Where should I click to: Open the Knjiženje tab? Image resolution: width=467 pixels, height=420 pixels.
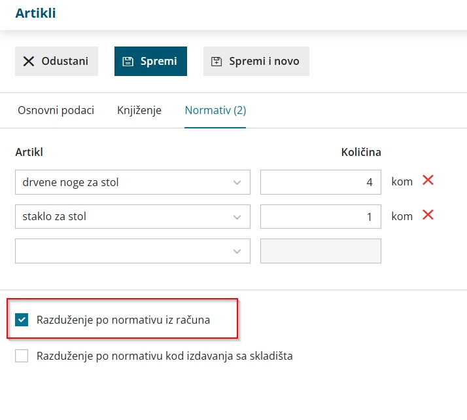139,110
